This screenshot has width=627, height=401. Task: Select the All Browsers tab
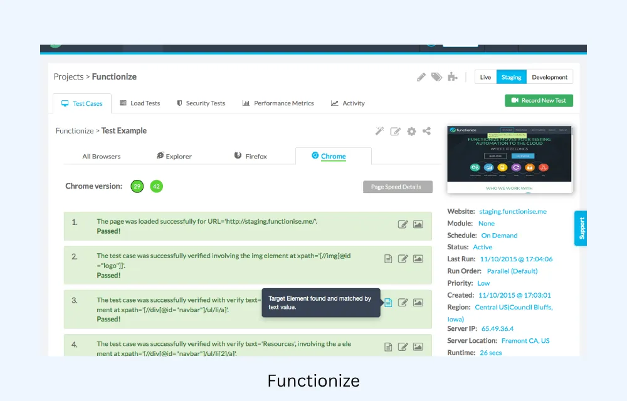tap(101, 157)
